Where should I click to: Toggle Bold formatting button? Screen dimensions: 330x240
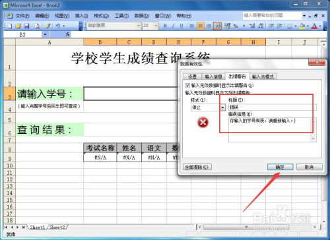click(165, 26)
